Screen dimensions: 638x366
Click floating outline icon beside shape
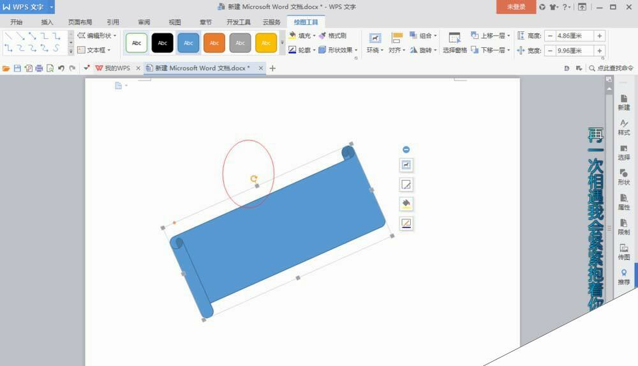click(x=406, y=223)
